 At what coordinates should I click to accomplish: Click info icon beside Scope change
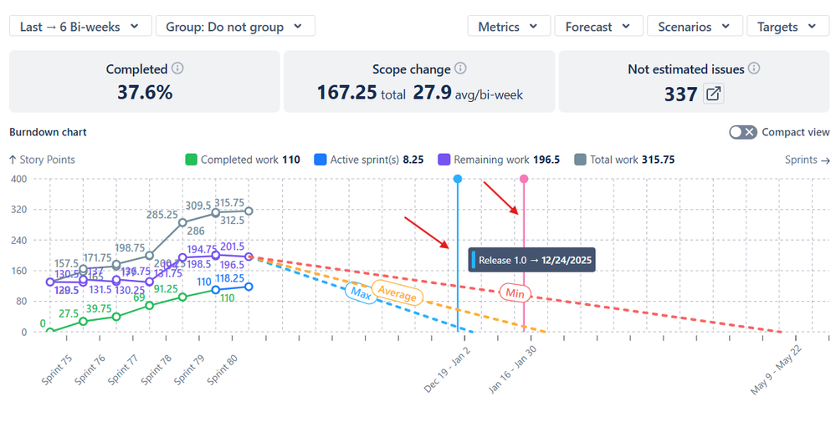pyautogui.click(x=460, y=69)
